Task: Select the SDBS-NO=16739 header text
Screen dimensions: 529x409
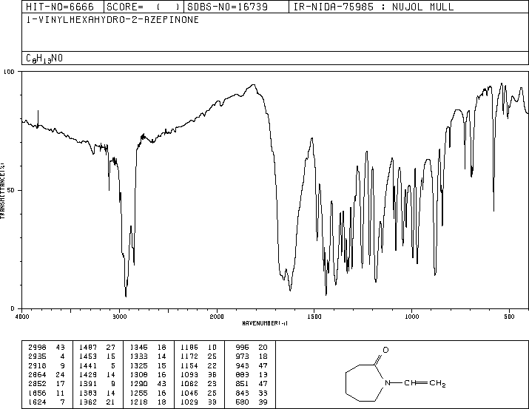Action: tap(227, 7)
